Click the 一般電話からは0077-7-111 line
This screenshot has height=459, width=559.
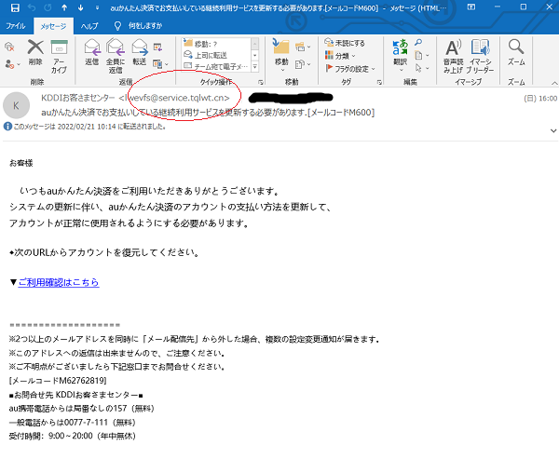tap(73, 423)
